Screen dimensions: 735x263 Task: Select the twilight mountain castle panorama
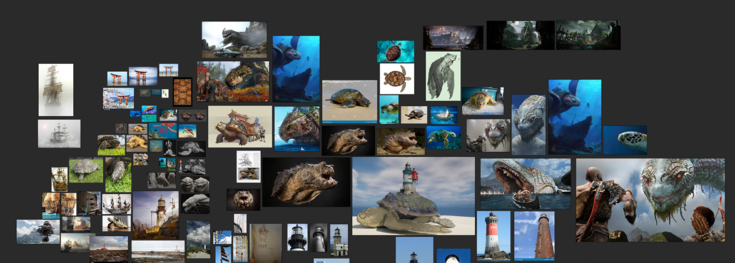pos(453,37)
